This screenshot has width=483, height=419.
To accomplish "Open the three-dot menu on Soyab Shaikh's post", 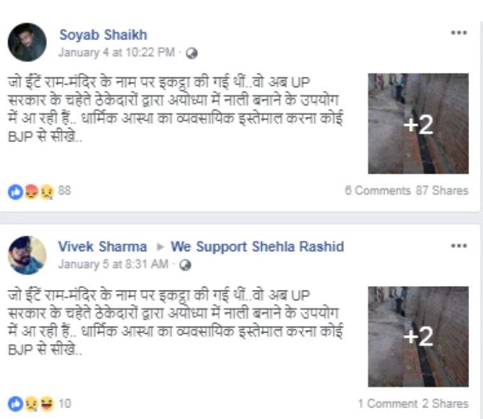I will (459, 32).
